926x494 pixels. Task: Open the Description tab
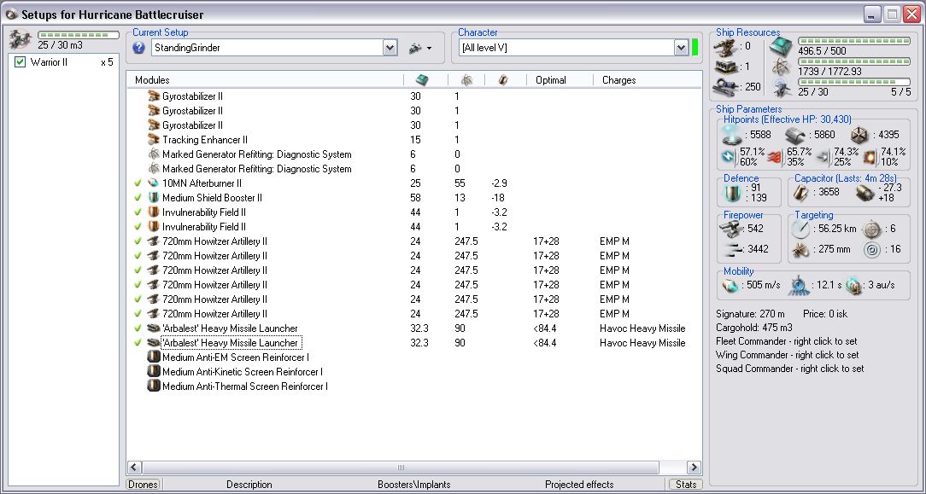click(x=249, y=485)
